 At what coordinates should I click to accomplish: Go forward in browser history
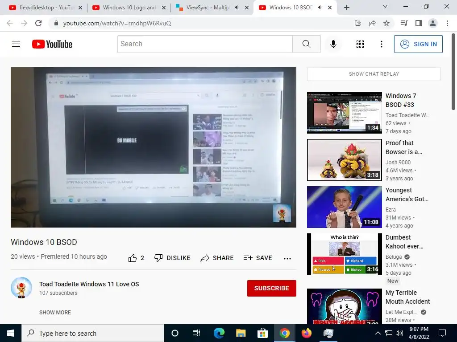point(24,23)
